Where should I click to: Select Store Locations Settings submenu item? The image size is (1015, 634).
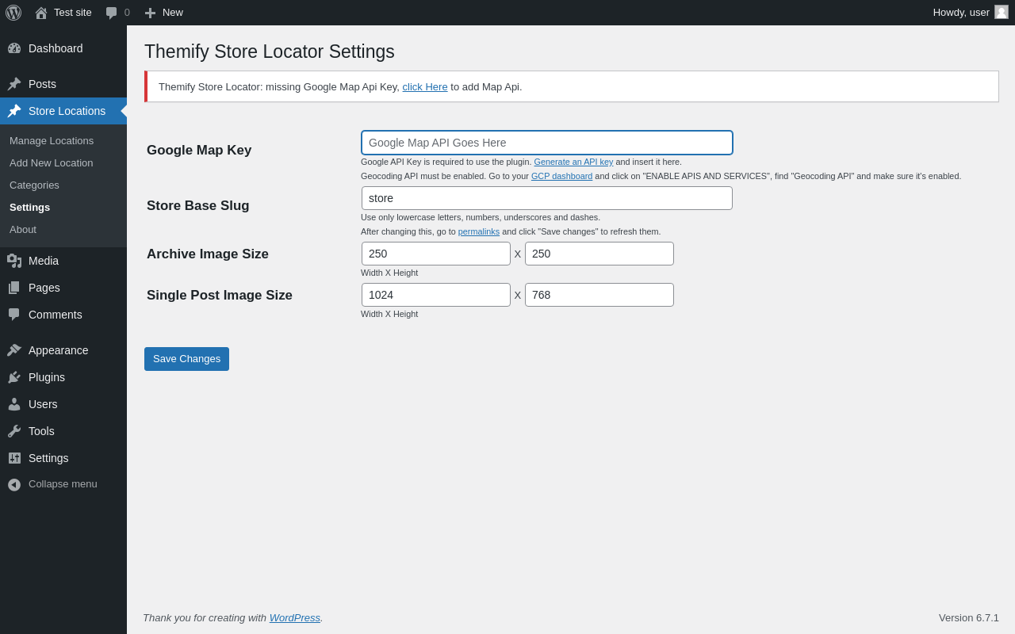[29, 207]
